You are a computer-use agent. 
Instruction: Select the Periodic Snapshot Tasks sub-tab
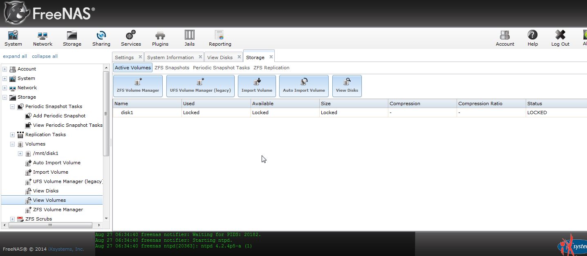coord(221,68)
